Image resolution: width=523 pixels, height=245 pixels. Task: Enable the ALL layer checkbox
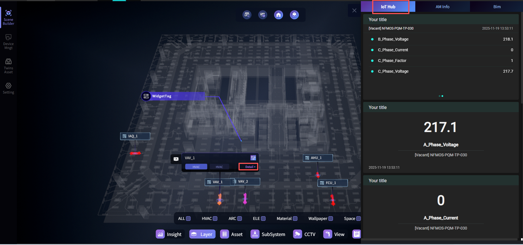(x=188, y=219)
